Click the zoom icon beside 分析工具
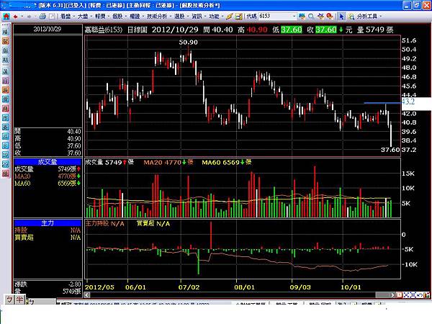 tap(351, 17)
